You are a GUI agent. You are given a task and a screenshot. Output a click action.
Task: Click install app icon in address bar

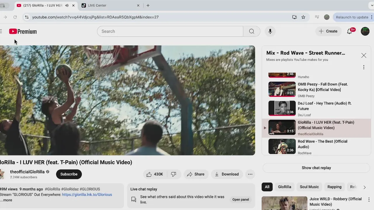295,17
